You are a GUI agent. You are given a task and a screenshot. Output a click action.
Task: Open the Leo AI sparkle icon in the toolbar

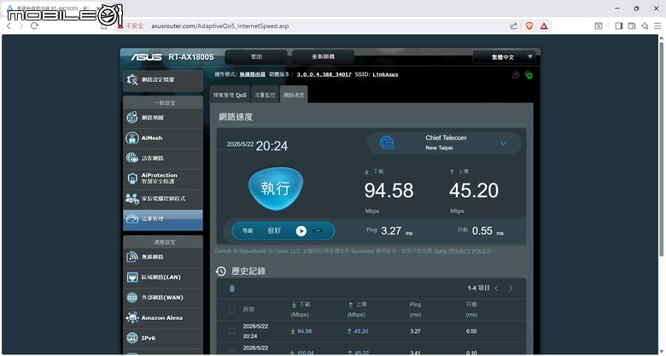click(x=645, y=26)
